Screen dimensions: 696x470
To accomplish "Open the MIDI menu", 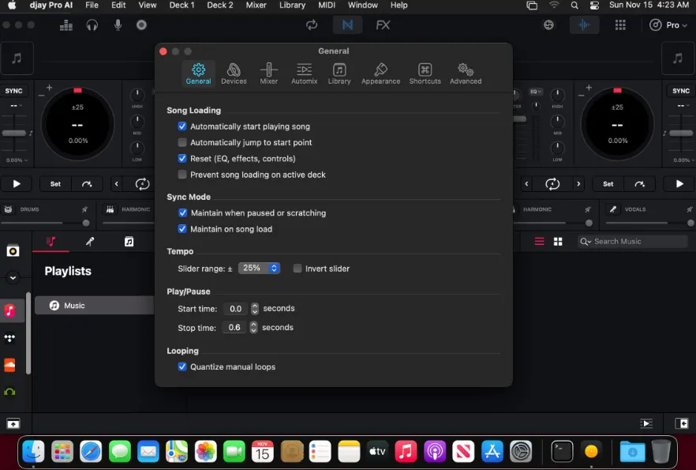I will click(326, 6).
